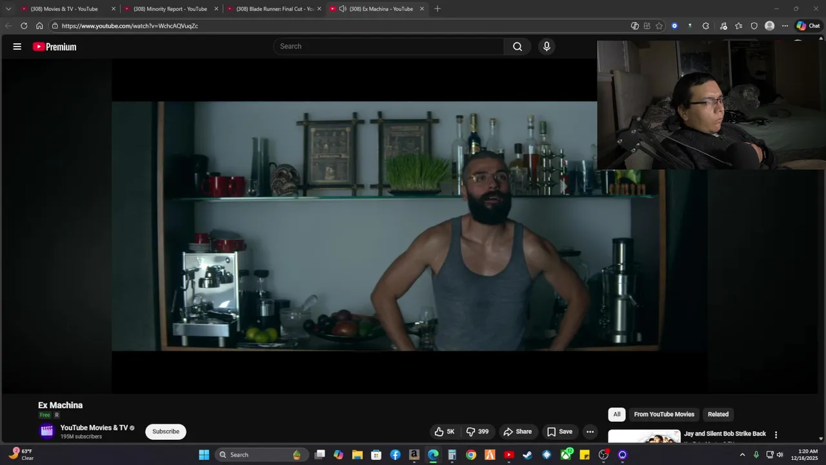This screenshot has width=826, height=465.
Task: Dislike the Ex Machina video
Action: [x=478, y=431]
